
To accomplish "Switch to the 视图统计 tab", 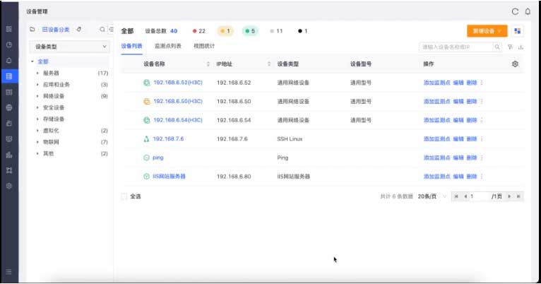I will coord(204,46).
